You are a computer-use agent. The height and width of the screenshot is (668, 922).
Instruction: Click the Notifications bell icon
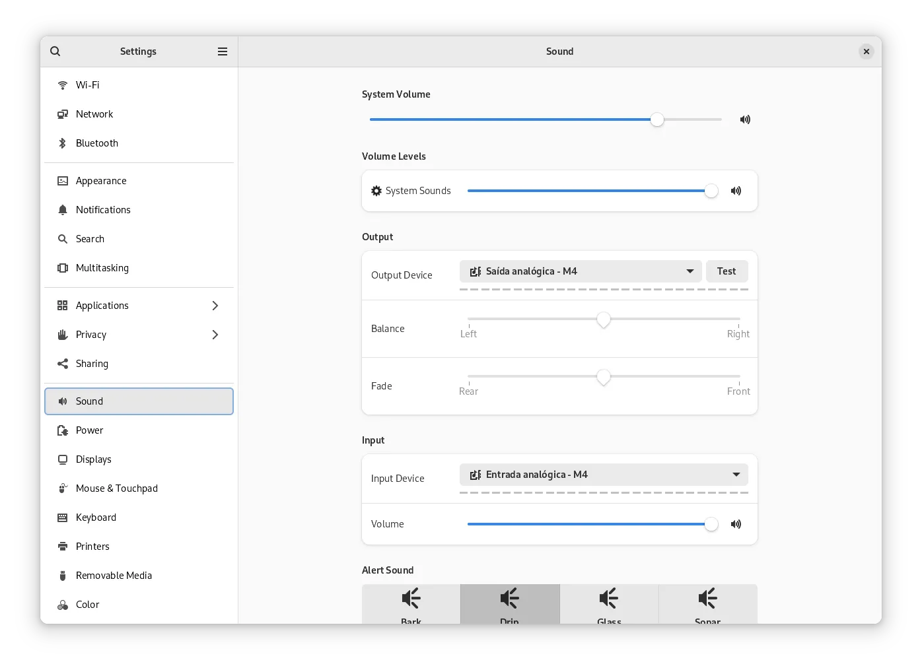pos(63,210)
